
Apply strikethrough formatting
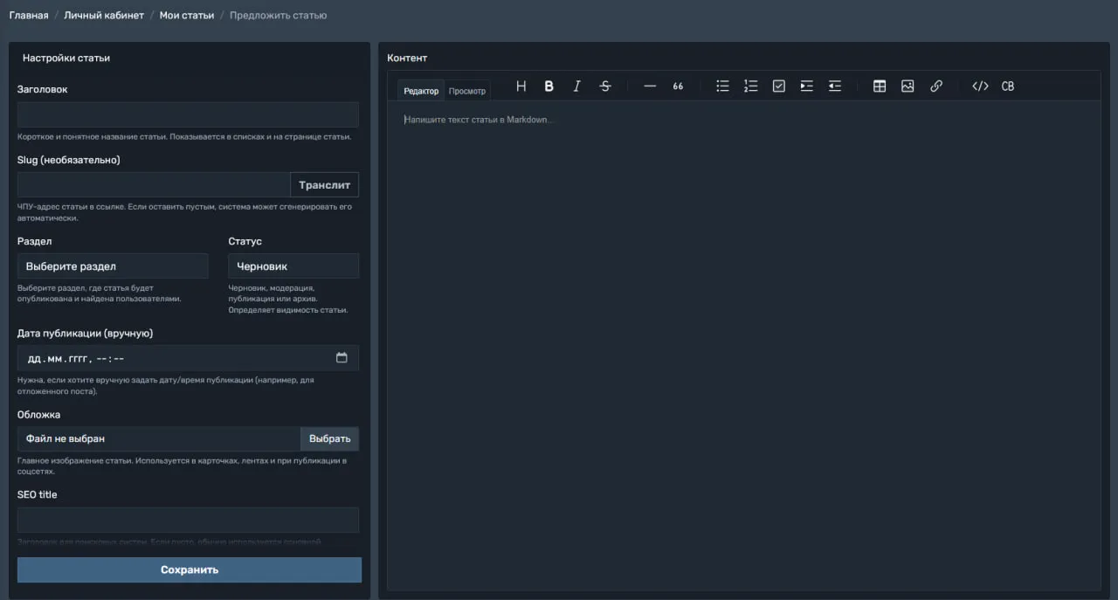(605, 86)
